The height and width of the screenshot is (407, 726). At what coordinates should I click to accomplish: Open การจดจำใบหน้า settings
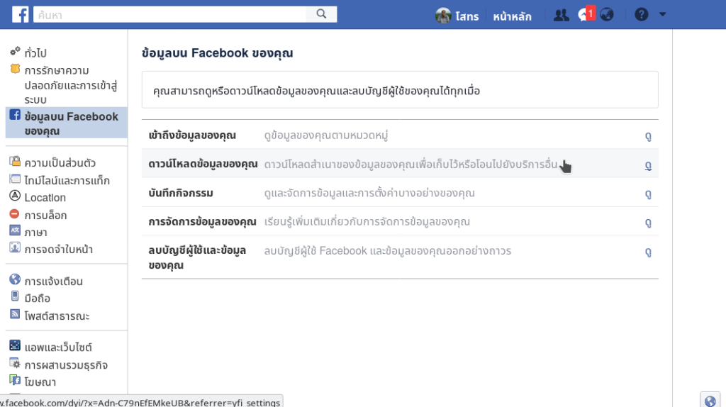[58, 250]
